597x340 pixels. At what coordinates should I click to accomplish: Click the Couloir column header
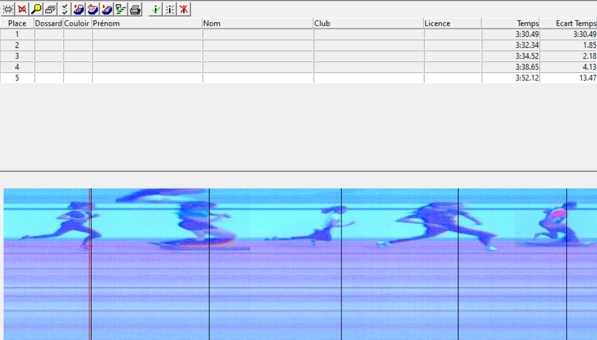tap(78, 23)
